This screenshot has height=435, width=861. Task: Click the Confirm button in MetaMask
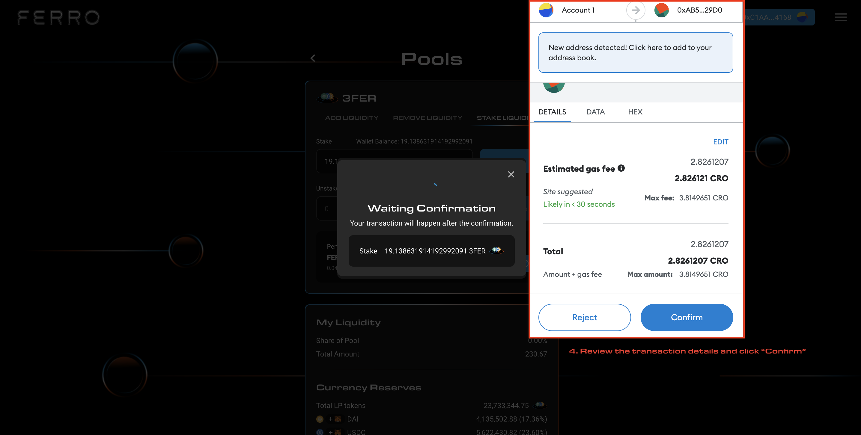(687, 317)
